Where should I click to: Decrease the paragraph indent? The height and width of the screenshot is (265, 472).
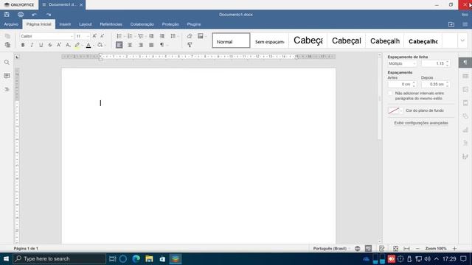tap(151, 36)
